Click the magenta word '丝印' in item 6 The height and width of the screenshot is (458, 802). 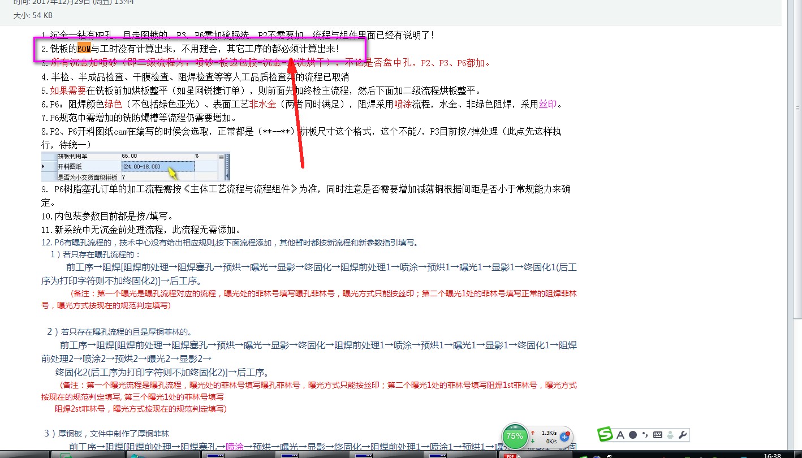pyautogui.click(x=548, y=104)
